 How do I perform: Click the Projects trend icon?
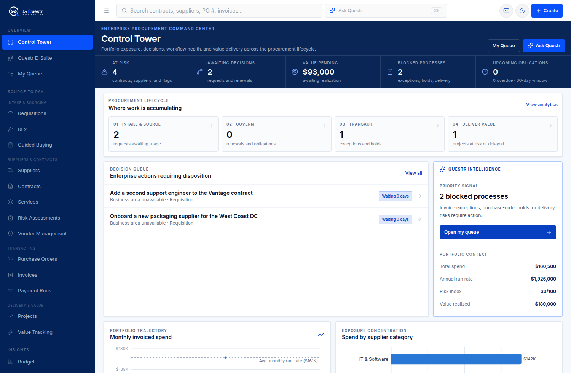[x=11, y=316]
